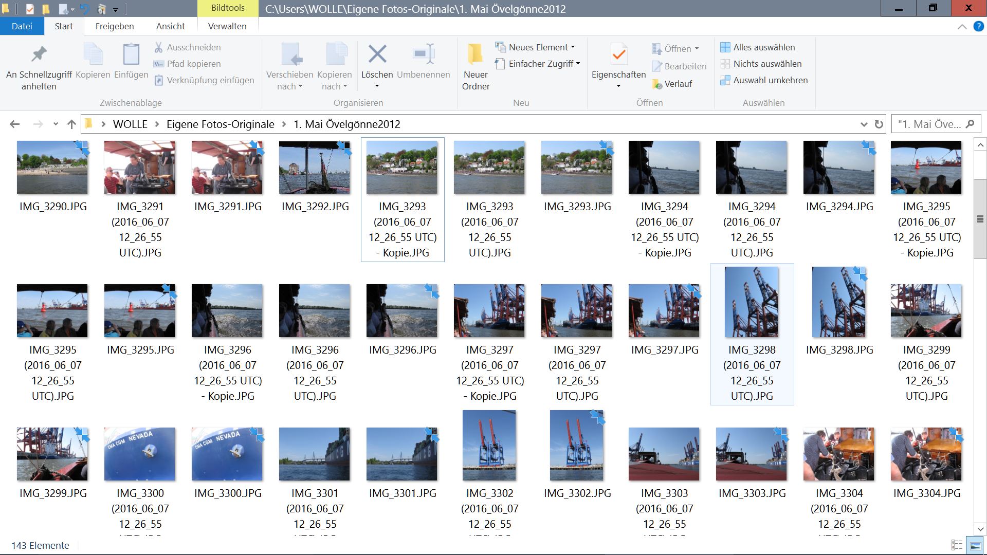The width and height of the screenshot is (987, 555).
Task: Expand address bar history dropdown chevron
Action: point(864,124)
